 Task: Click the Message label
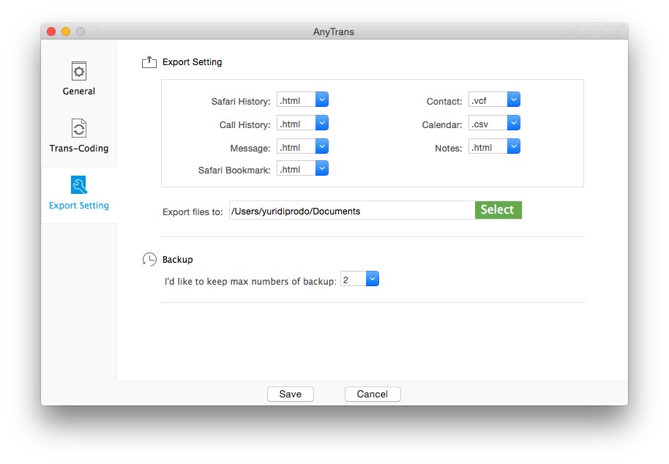[x=250, y=149]
